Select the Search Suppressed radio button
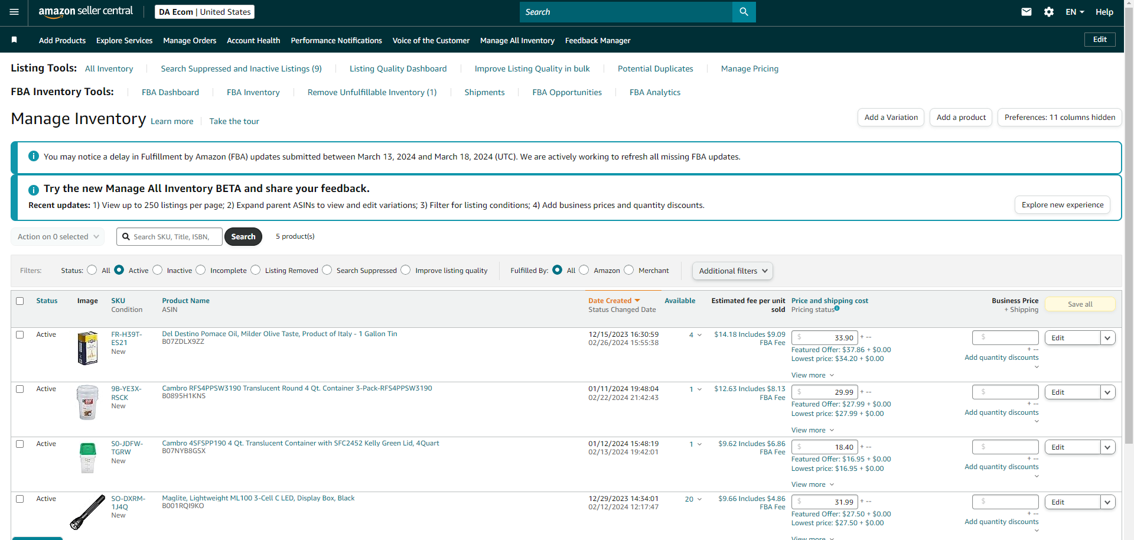This screenshot has width=1134, height=540. pos(327,270)
